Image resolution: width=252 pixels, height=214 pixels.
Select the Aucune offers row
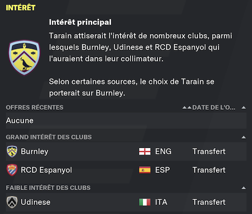click(x=126, y=121)
